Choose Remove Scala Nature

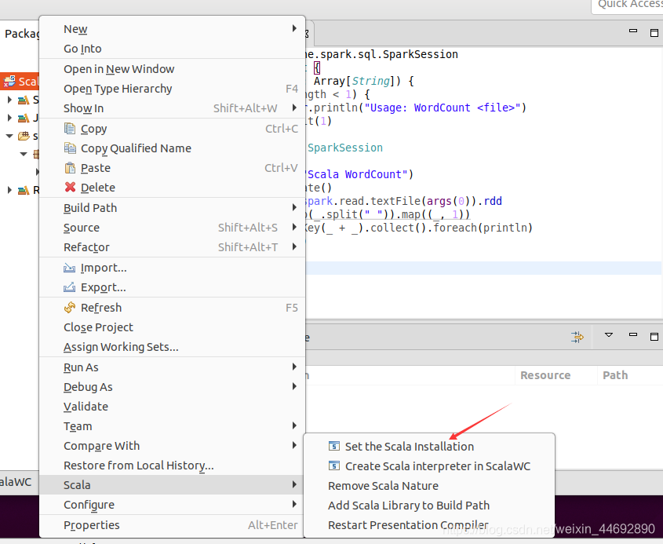[429, 486]
